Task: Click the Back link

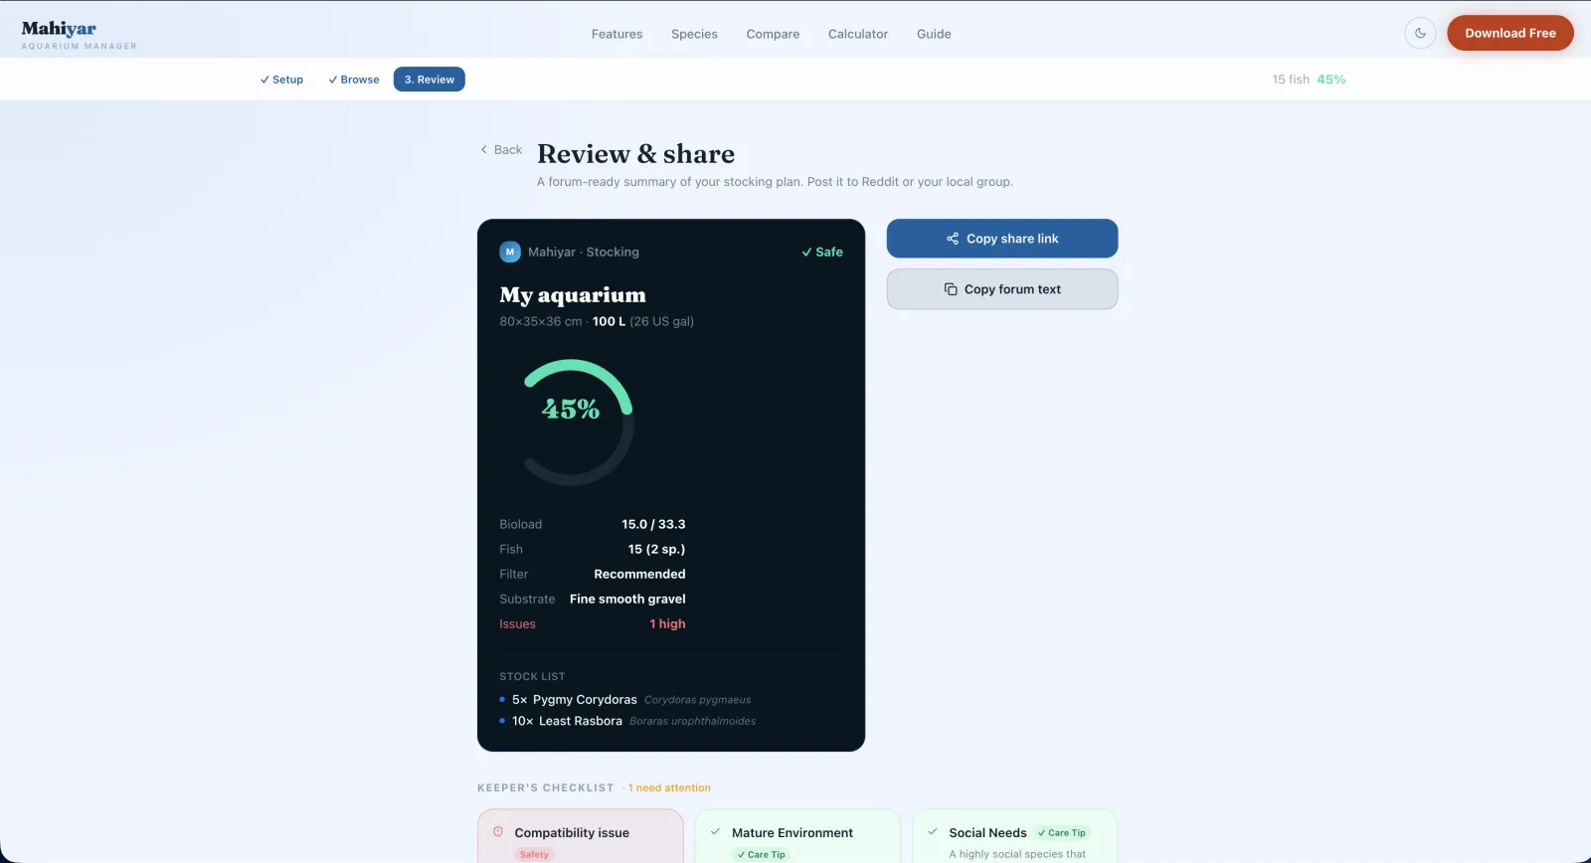Action: (501, 150)
